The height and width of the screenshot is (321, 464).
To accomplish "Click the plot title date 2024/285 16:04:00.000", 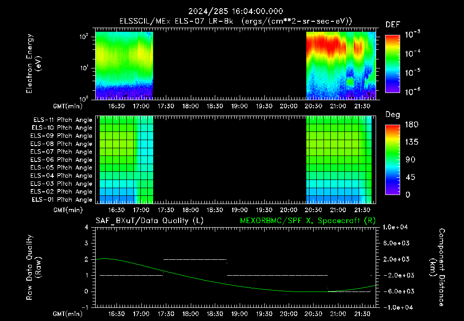I will pyautogui.click(x=236, y=11).
